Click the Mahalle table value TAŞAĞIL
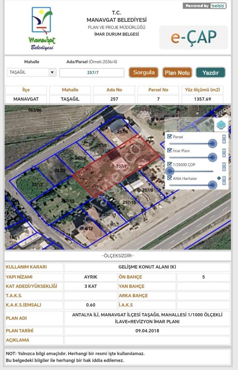The image size is (238, 370). tap(70, 99)
